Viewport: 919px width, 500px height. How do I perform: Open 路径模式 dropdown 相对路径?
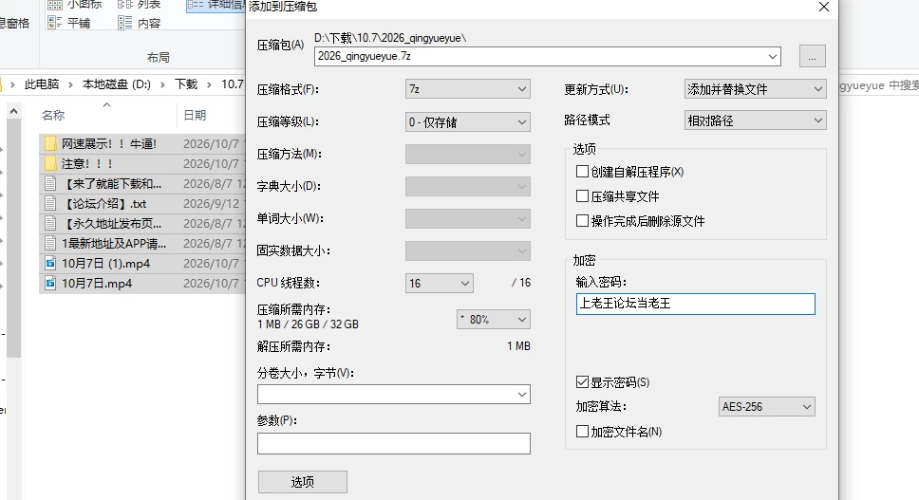pyautogui.click(x=756, y=120)
